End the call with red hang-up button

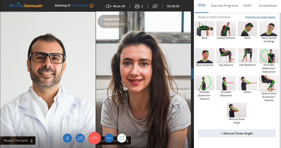click(x=94, y=138)
